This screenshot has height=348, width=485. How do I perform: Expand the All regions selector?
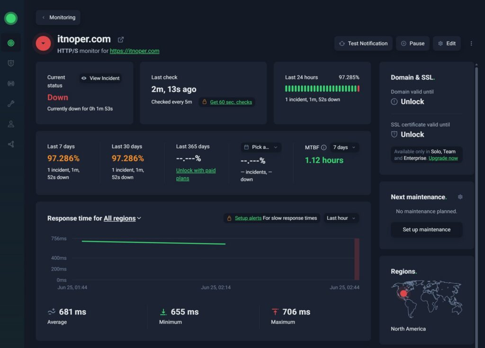click(122, 218)
